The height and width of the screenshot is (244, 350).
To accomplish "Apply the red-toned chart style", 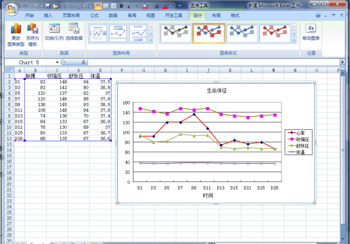I will click(x=275, y=33).
